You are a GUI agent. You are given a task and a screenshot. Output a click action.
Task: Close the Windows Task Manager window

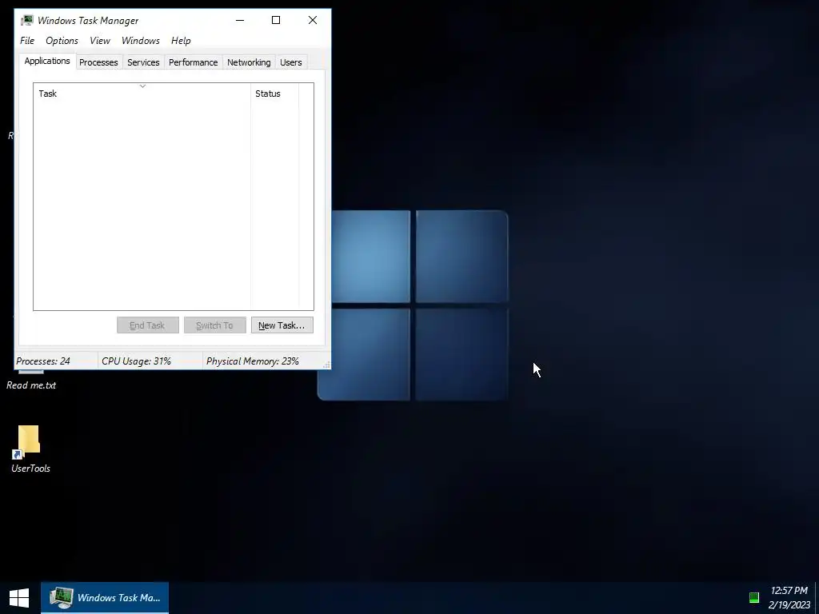pos(313,20)
